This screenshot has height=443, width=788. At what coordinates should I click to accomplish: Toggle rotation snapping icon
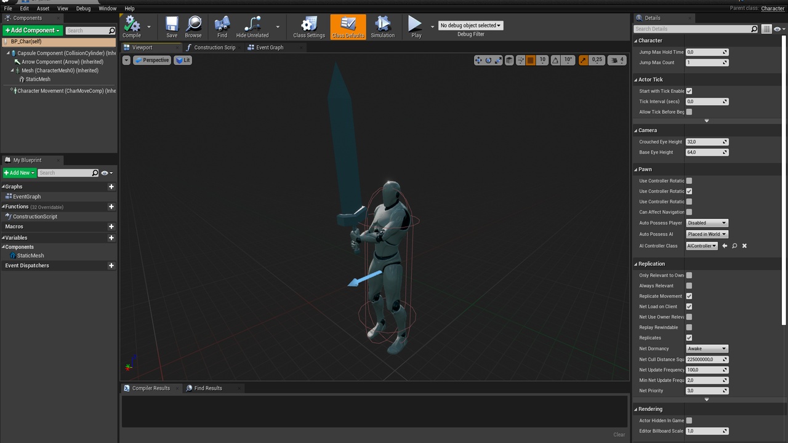point(555,60)
